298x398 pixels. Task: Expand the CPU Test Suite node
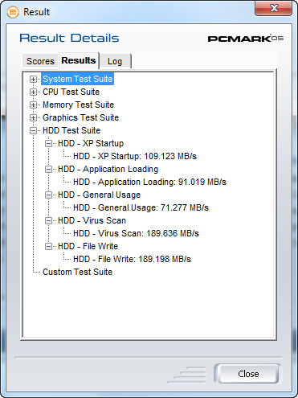(x=33, y=92)
